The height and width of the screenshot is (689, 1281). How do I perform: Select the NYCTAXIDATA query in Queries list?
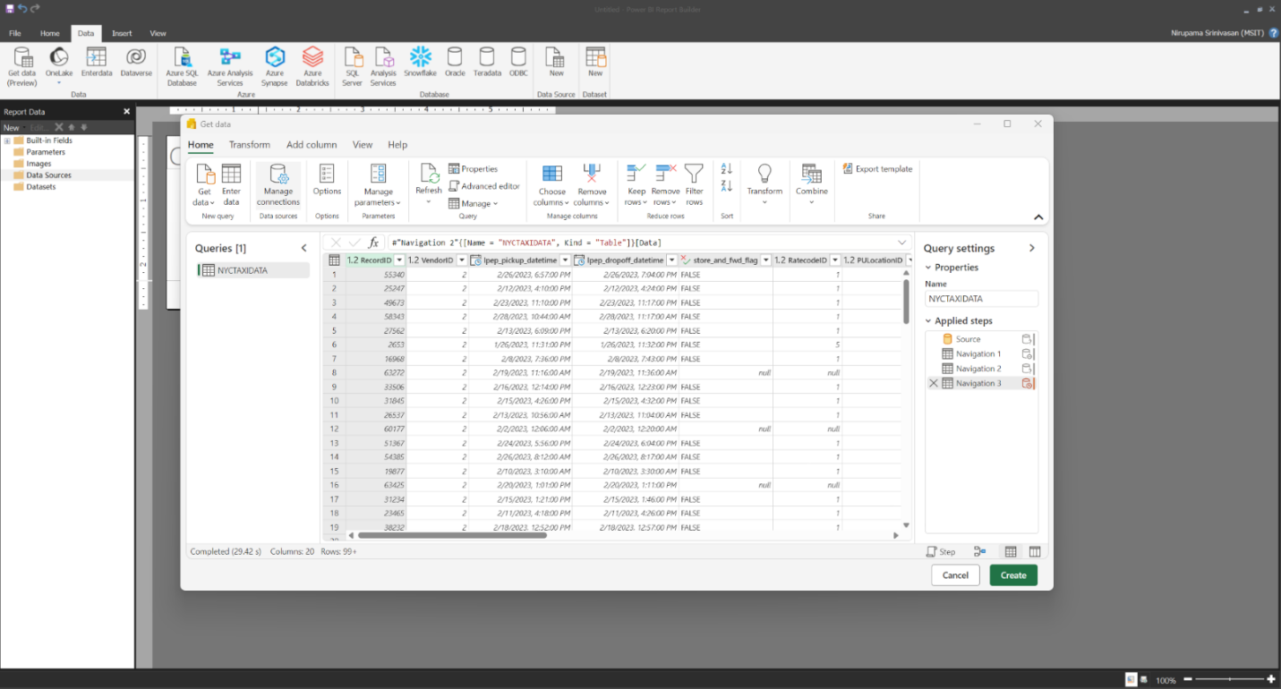(253, 270)
